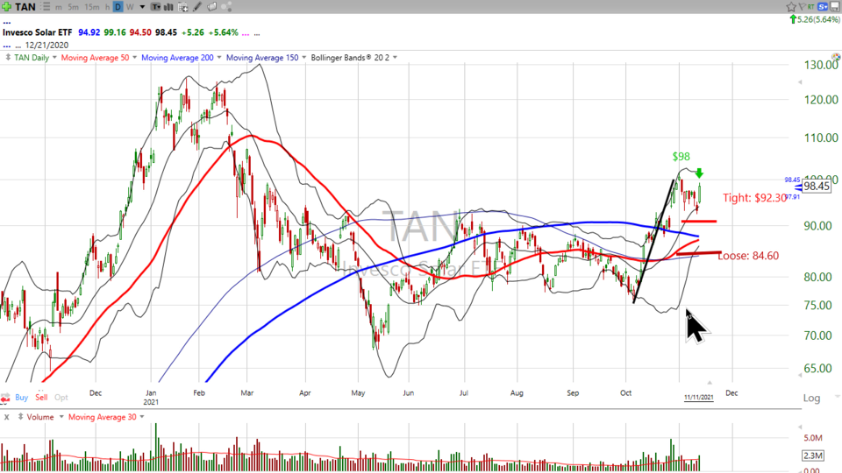Click the high price value 99.16
This screenshot has width=842, height=473.
pyautogui.click(x=114, y=32)
